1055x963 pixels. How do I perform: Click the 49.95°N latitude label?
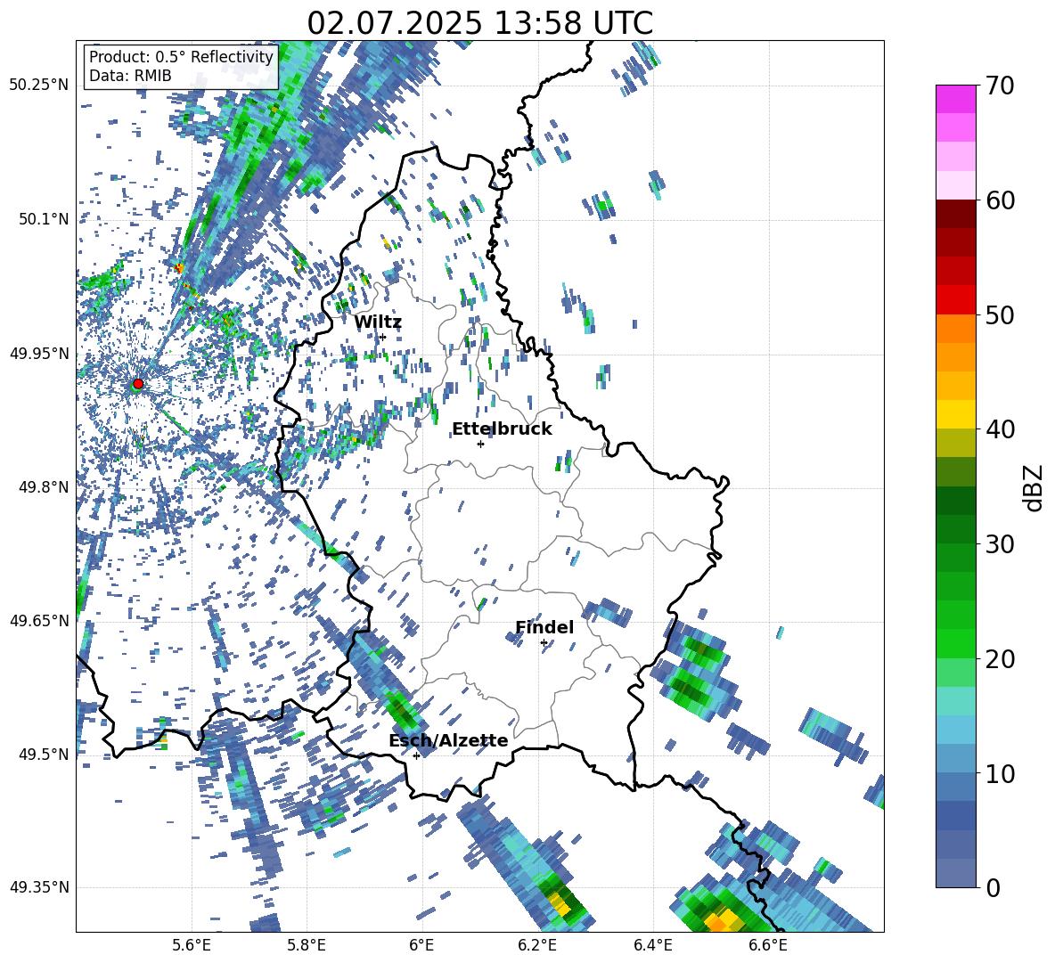(39, 353)
